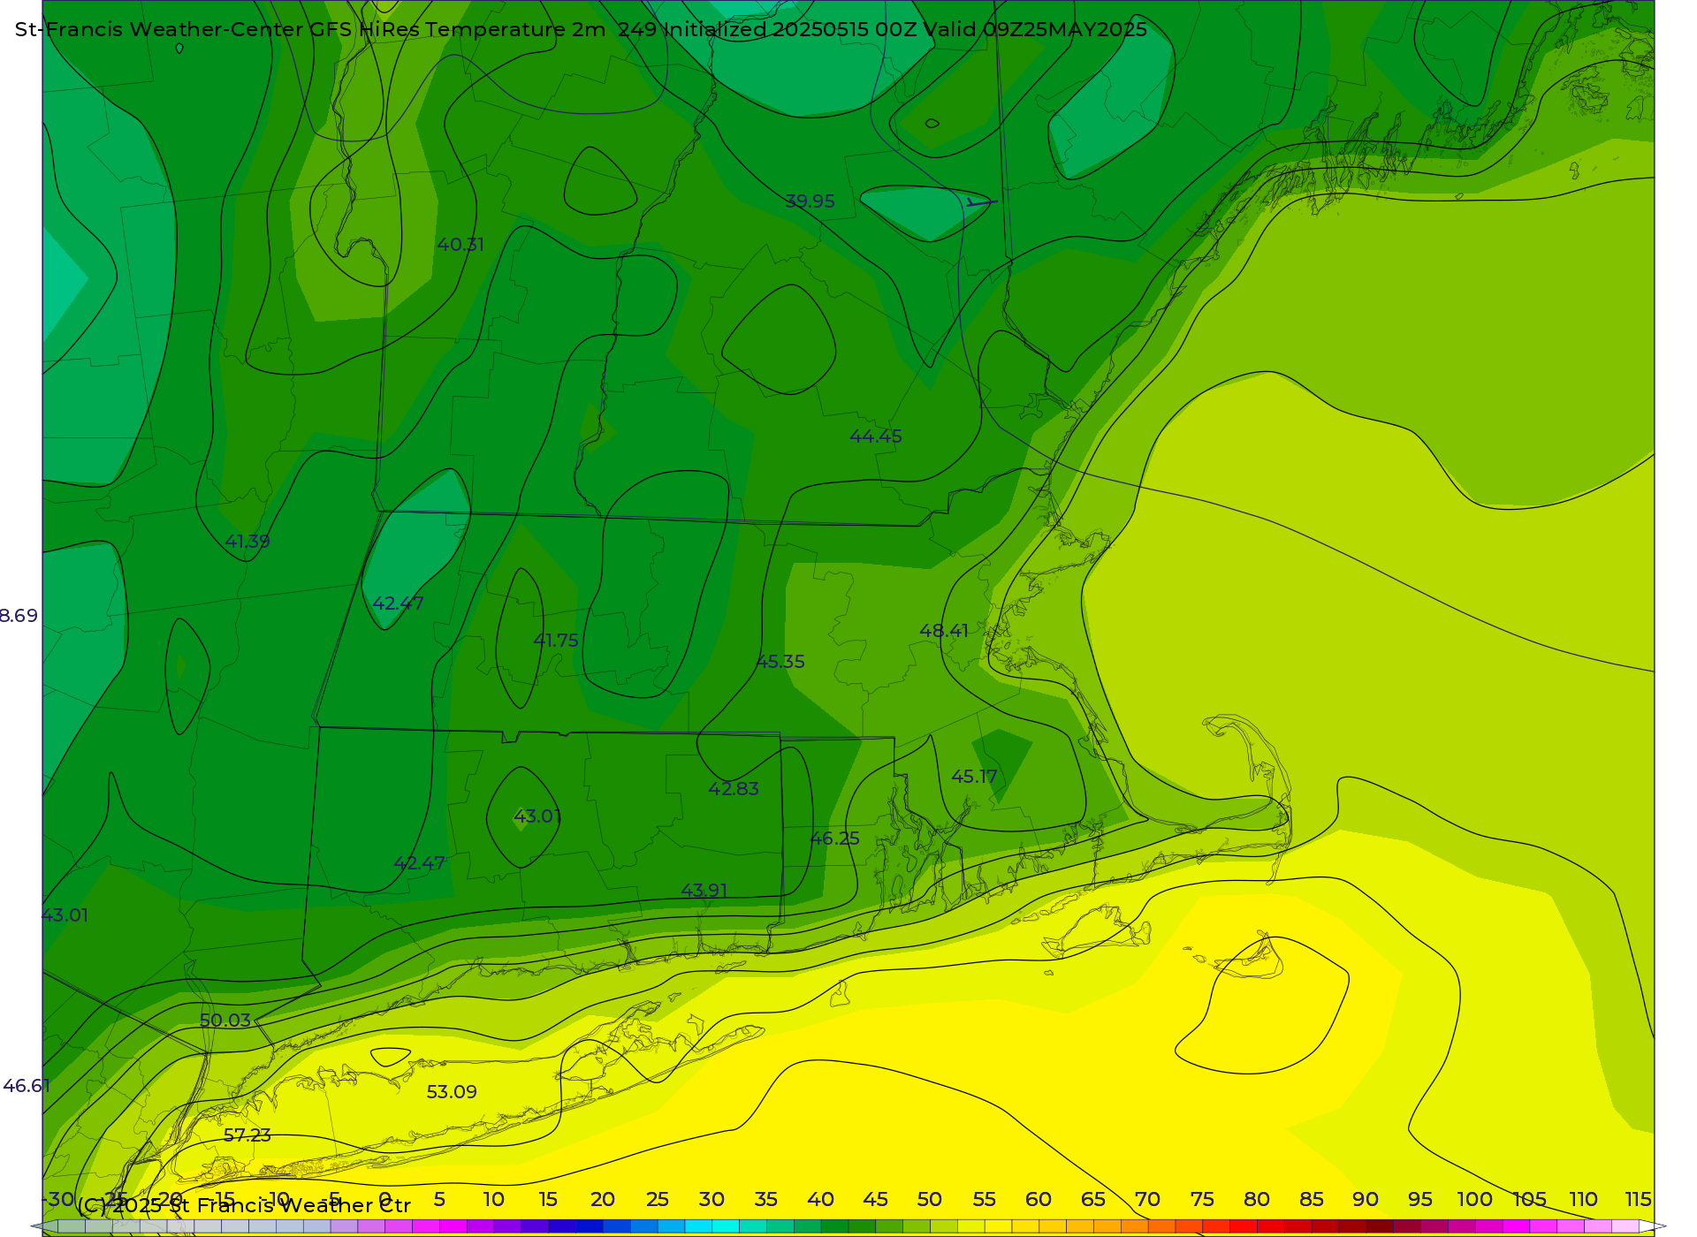This screenshot has height=1237, width=1697.
Task: Click the 55 label on the color scale
Action: point(984,1199)
